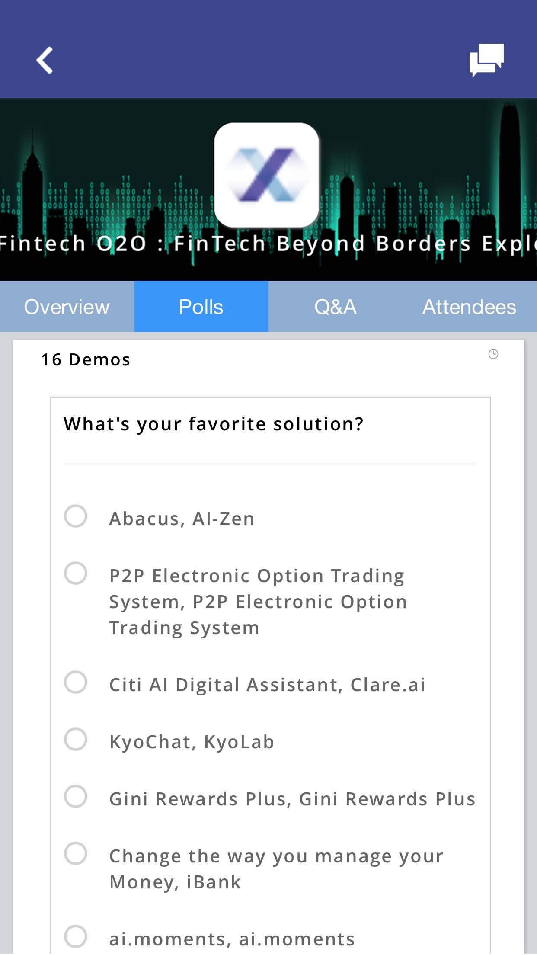Select Citi AI Digital Assistant radio option
Screen dimensions: 537x955
(76, 682)
